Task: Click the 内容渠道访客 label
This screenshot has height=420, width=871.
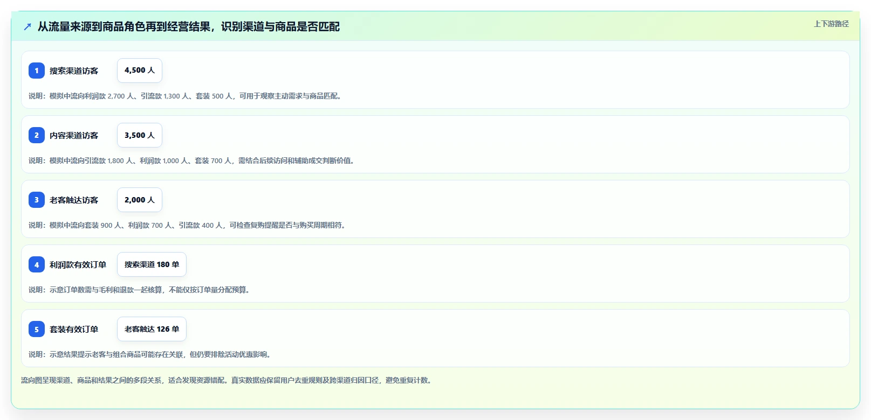Action: point(74,135)
